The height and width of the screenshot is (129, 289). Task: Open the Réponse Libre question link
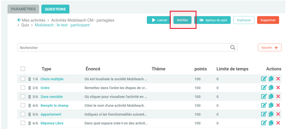tap(52, 123)
